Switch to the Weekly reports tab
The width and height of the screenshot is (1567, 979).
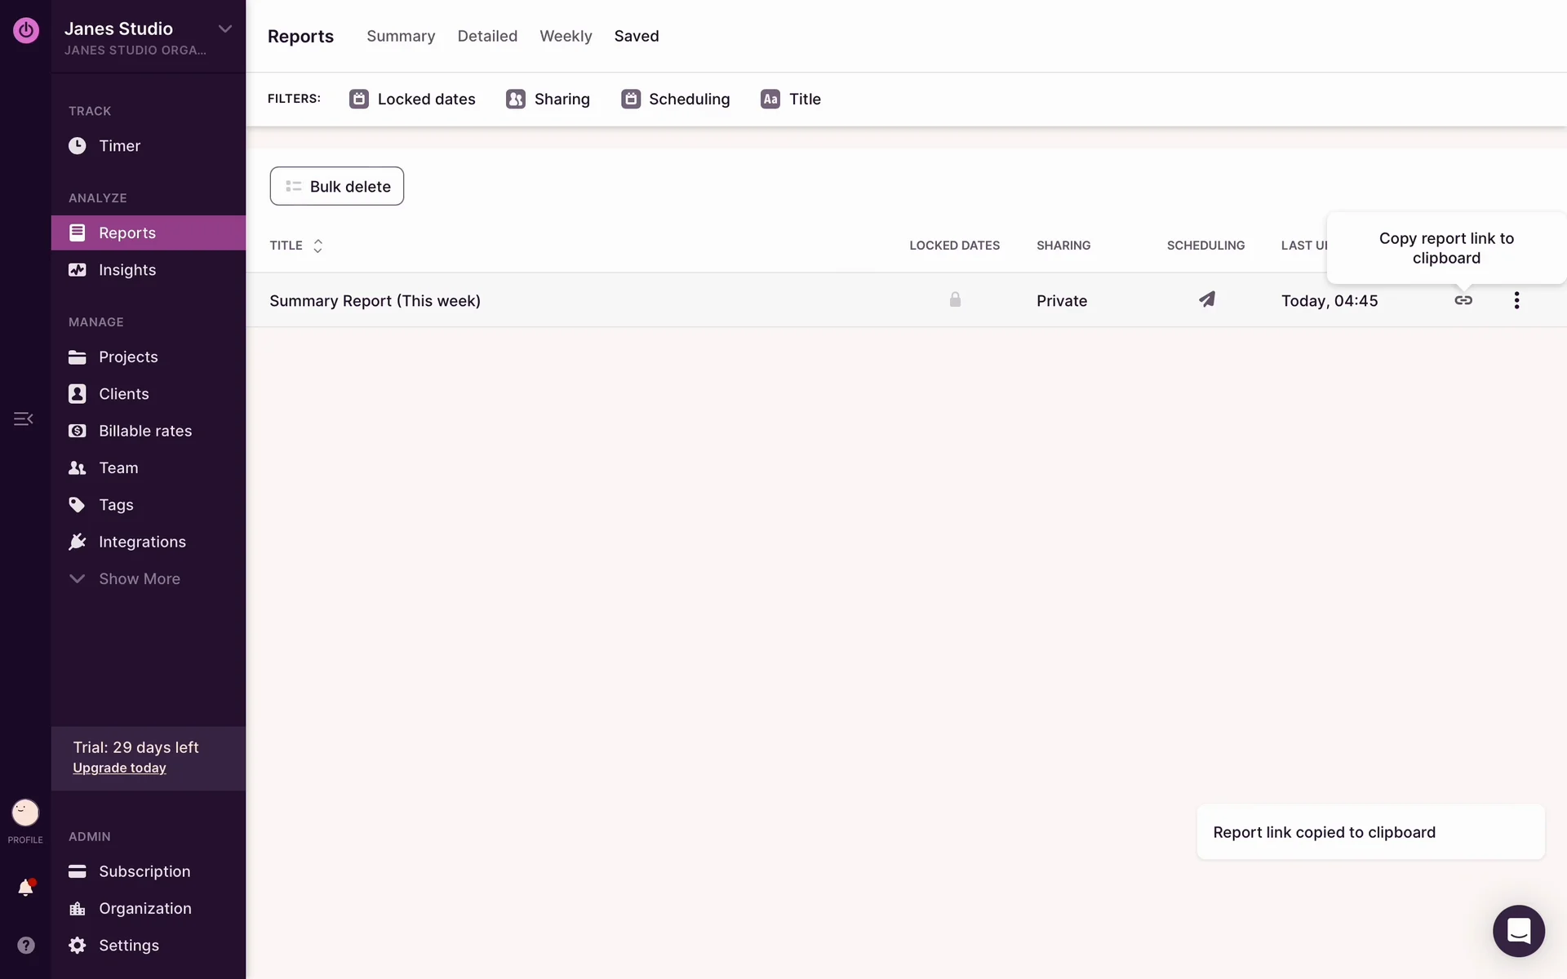click(566, 36)
